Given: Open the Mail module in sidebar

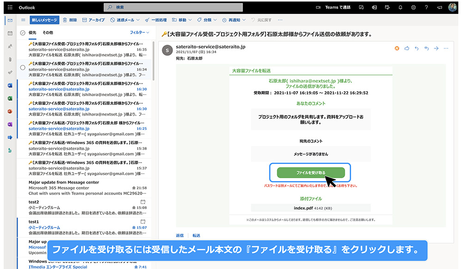Looking at the screenshot, I should coord(10,20).
